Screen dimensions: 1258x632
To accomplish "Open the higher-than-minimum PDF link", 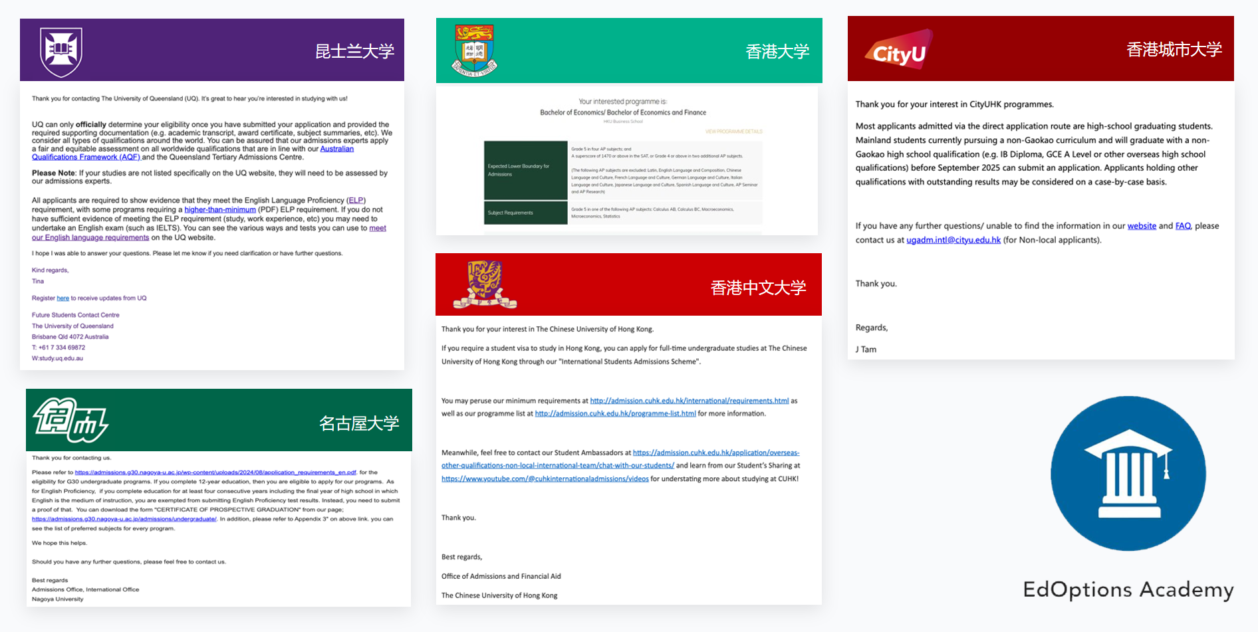I will click(x=220, y=209).
